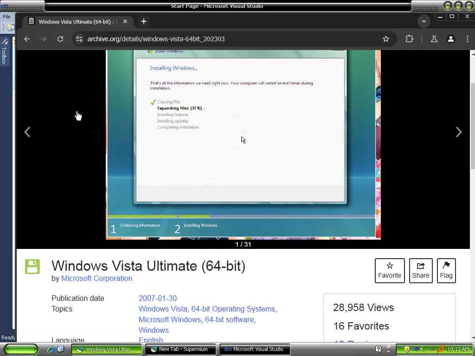The width and height of the screenshot is (475, 356).
Task: Select the Windows Vista Ultimate (64-bit) tab
Action: pos(76,22)
